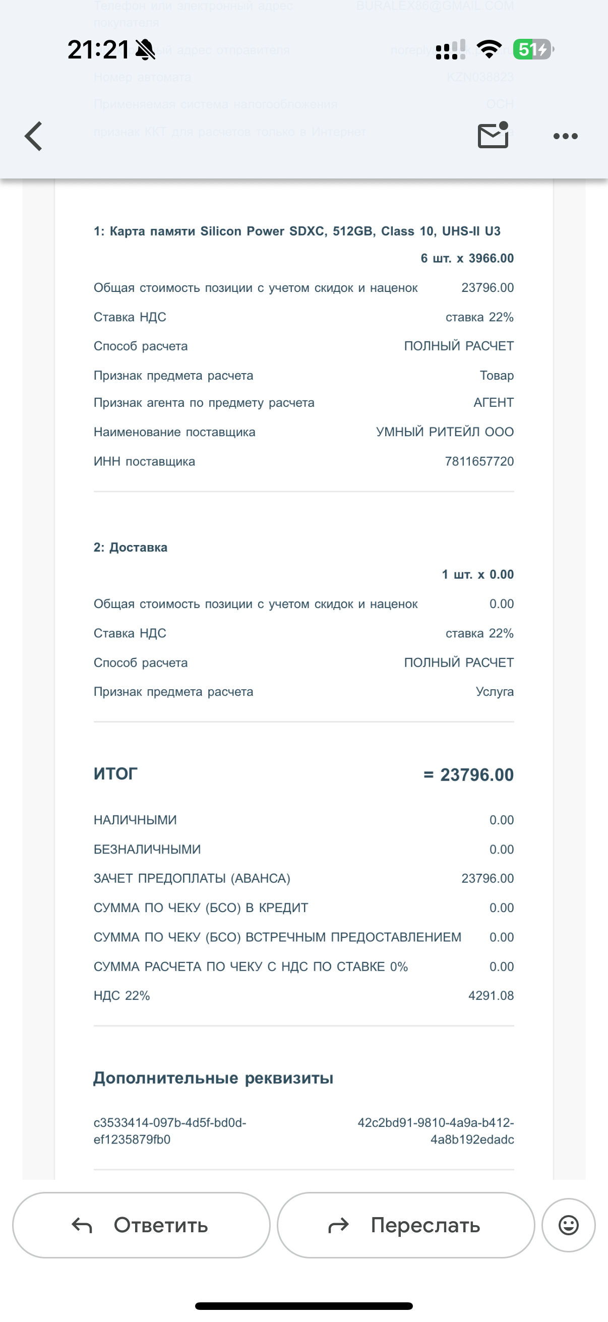The image size is (608, 1322).
Task: Tap the battery indicator showing 51
Action: (533, 50)
